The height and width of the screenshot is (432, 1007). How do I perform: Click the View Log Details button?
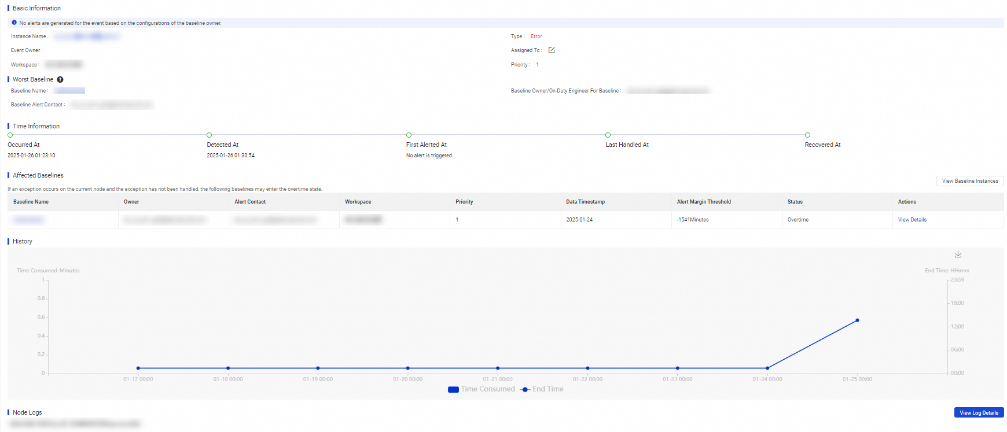(979, 413)
